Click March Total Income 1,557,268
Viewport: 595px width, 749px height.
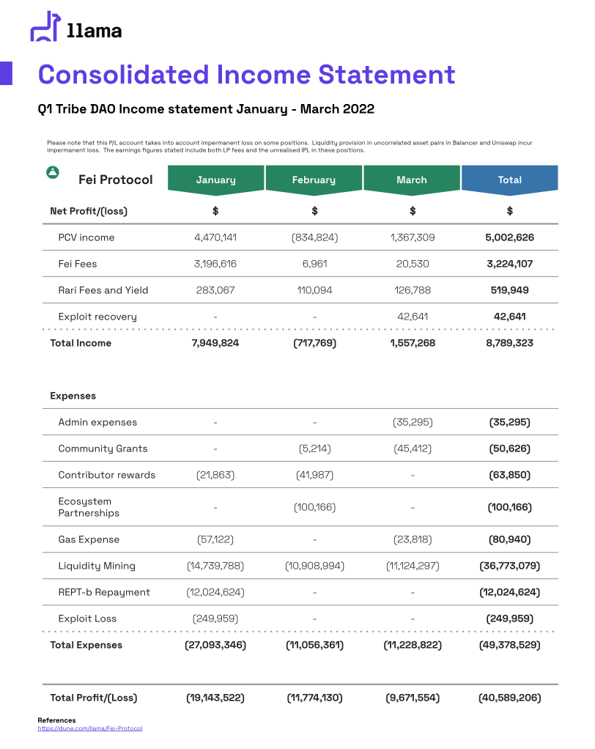(413, 343)
